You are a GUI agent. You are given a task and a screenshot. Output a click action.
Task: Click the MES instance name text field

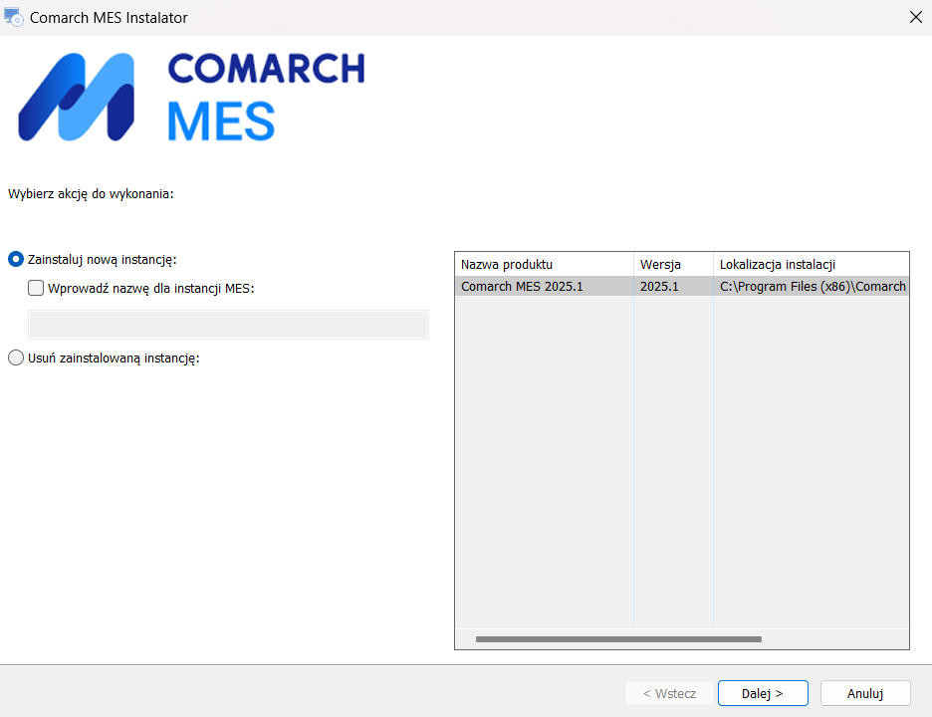click(228, 325)
